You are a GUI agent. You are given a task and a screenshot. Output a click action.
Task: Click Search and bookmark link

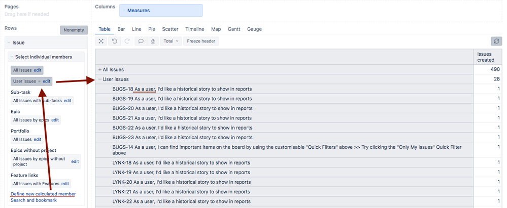coord(33,200)
